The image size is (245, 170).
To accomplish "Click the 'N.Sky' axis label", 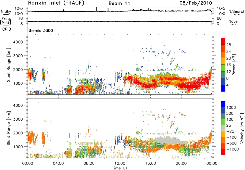I will (x=6, y=11).
